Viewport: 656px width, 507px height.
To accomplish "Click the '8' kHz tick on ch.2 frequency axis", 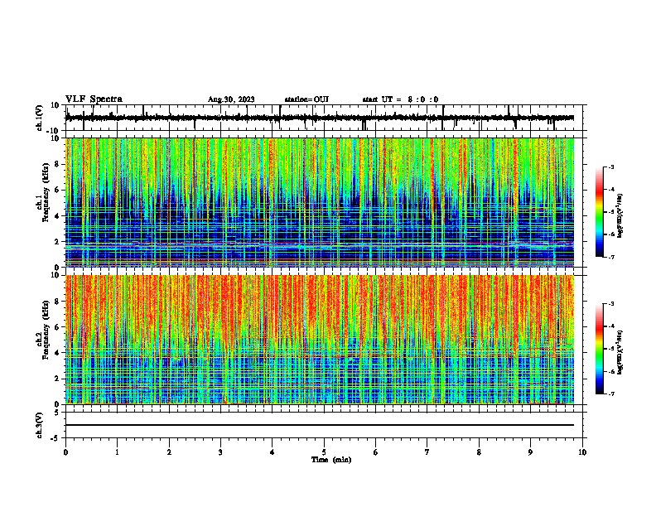I will pos(58,302).
